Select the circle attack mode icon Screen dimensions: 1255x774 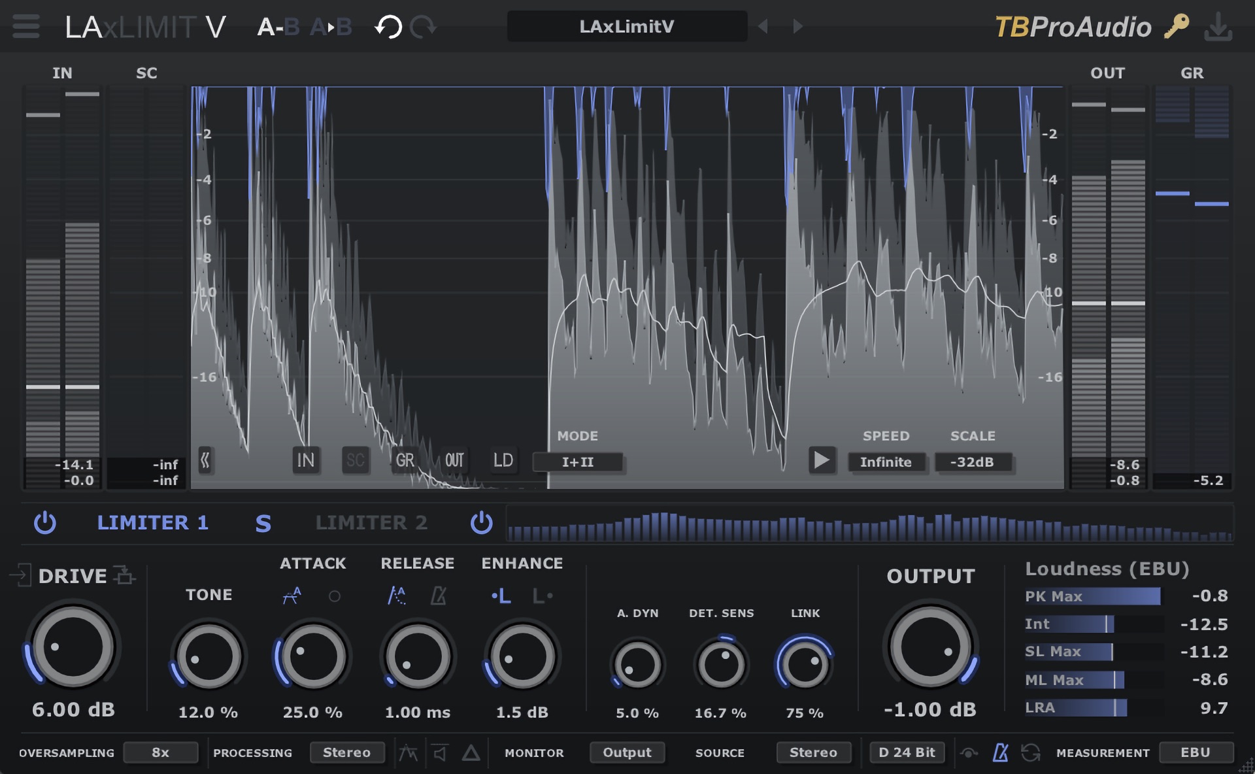click(335, 596)
